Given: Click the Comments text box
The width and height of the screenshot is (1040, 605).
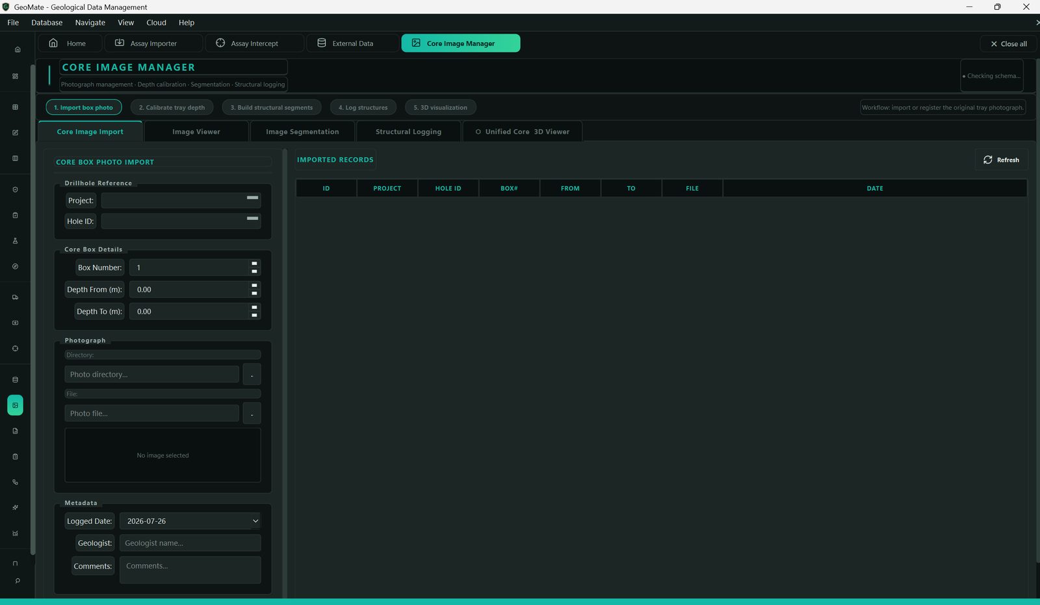Looking at the screenshot, I should pyautogui.click(x=190, y=570).
